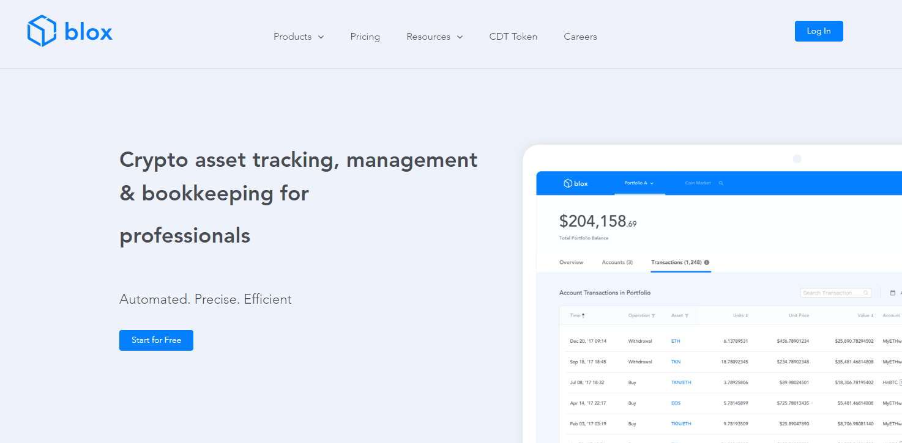Click the search magnifier beside Coin Market

click(x=721, y=183)
